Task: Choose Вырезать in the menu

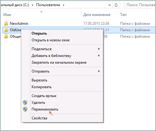Action: 39,80
